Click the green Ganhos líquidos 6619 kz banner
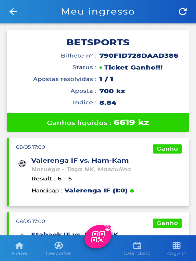 98,122
